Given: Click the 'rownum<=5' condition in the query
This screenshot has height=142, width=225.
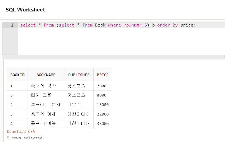Looking at the screenshot, I should click(135, 25).
